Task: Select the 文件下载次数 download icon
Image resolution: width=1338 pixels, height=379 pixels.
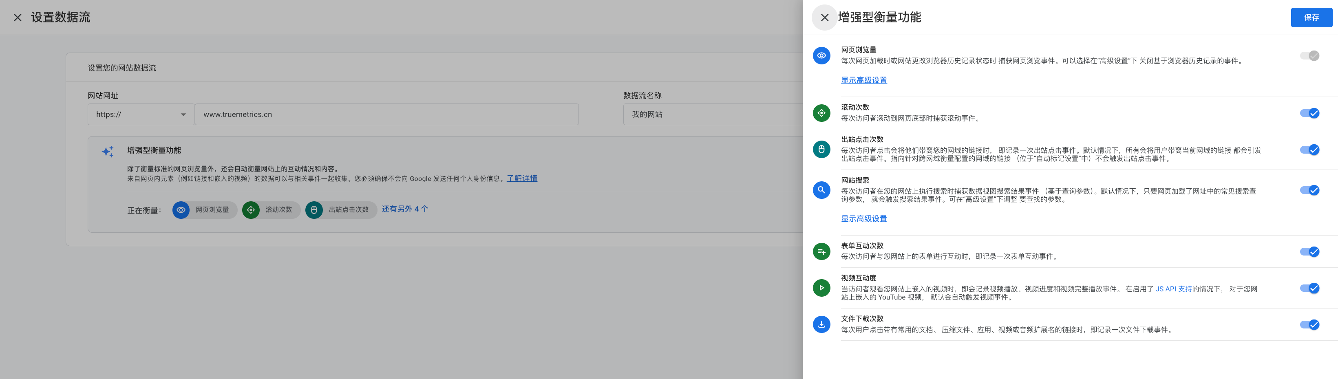Action: pyautogui.click(x=821, y=324)
